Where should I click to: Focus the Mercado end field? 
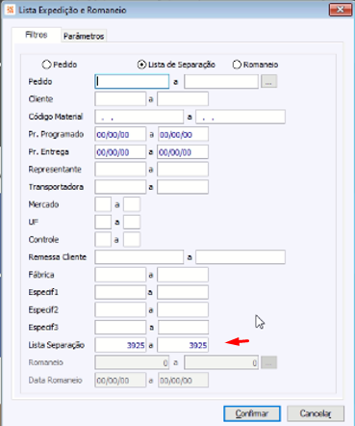132,204
